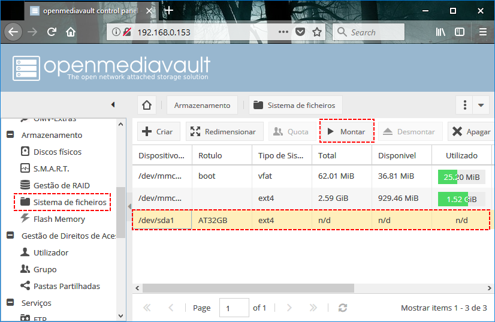Sort by the Disponivel column header

[x=402, y=155]
